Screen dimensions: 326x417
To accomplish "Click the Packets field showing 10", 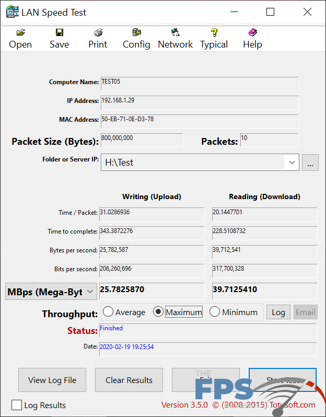I will (x=270, y=140).
